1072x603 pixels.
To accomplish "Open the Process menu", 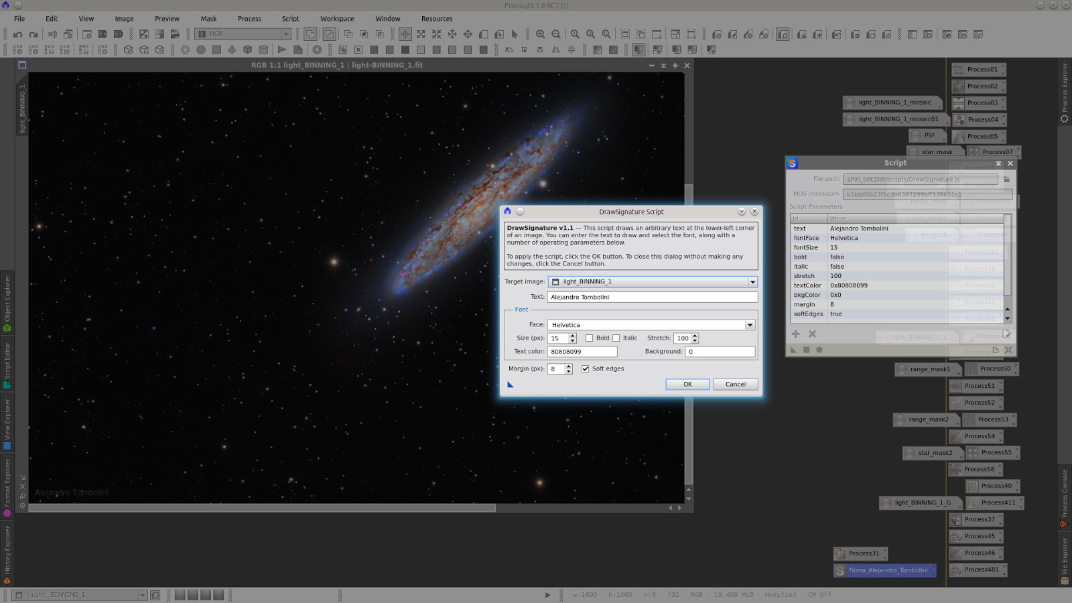I will pyautogui.click(x=249, y=19).
